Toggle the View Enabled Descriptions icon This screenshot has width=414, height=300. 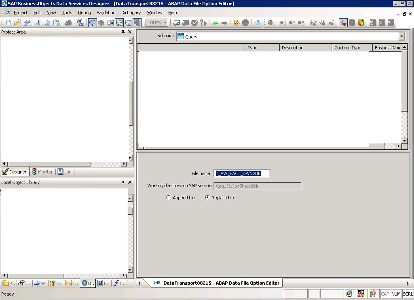tap(137, 23)
